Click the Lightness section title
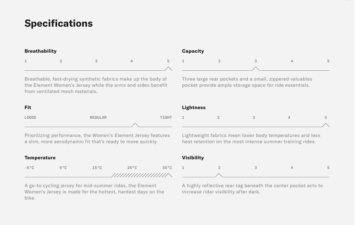 point(193,107)
